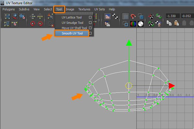Click the UV Texture Editor window icon
This screenshot has height=129, width=194.
2,3
